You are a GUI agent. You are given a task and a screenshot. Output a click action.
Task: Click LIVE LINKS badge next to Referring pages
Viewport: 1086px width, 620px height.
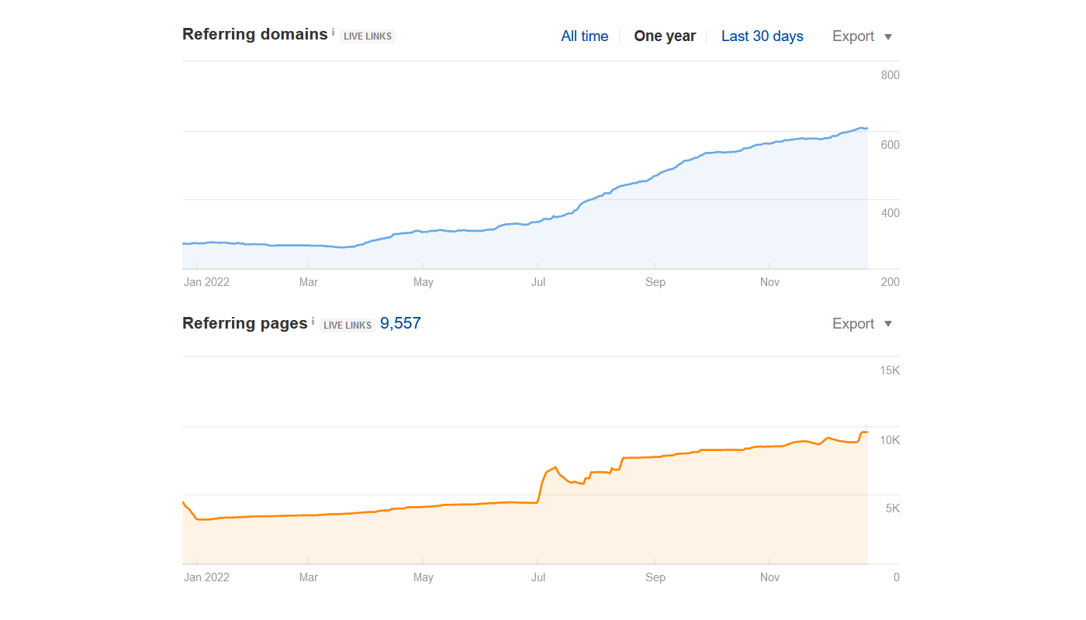(348, 325)
